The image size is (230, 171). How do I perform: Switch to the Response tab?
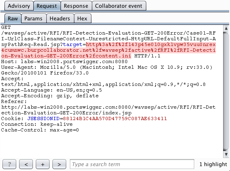point(76,6)
